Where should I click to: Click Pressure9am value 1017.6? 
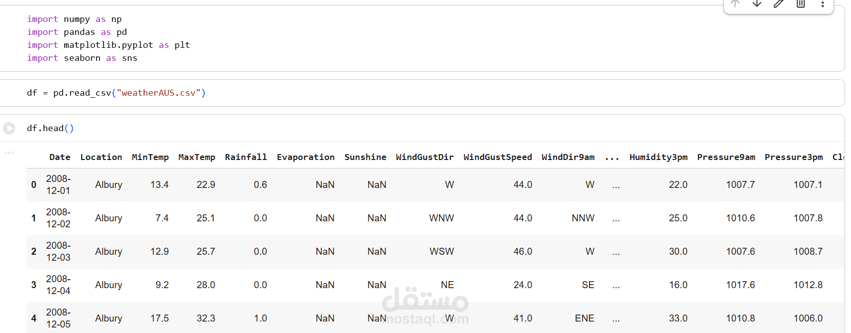click(740, 285)
